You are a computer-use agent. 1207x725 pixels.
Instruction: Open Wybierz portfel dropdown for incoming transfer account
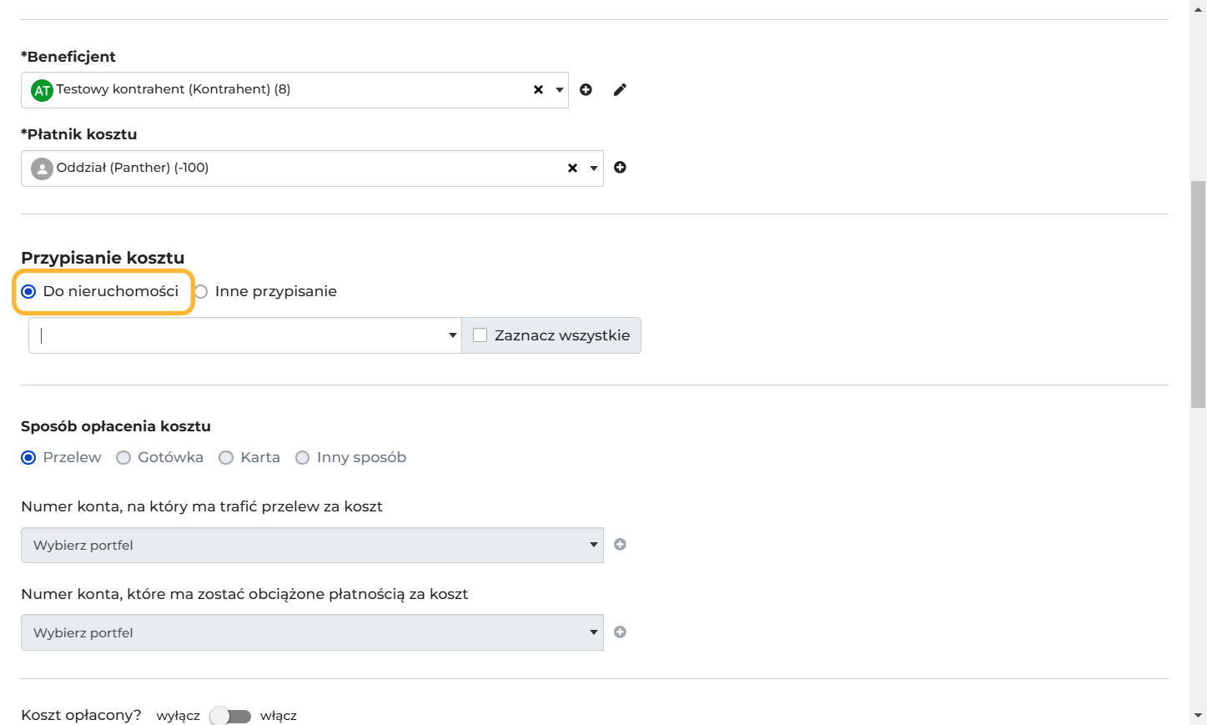point(312,545)
